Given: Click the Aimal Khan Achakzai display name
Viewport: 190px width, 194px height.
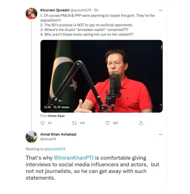Looking at the screenshot, I should (x=58, y=134).
